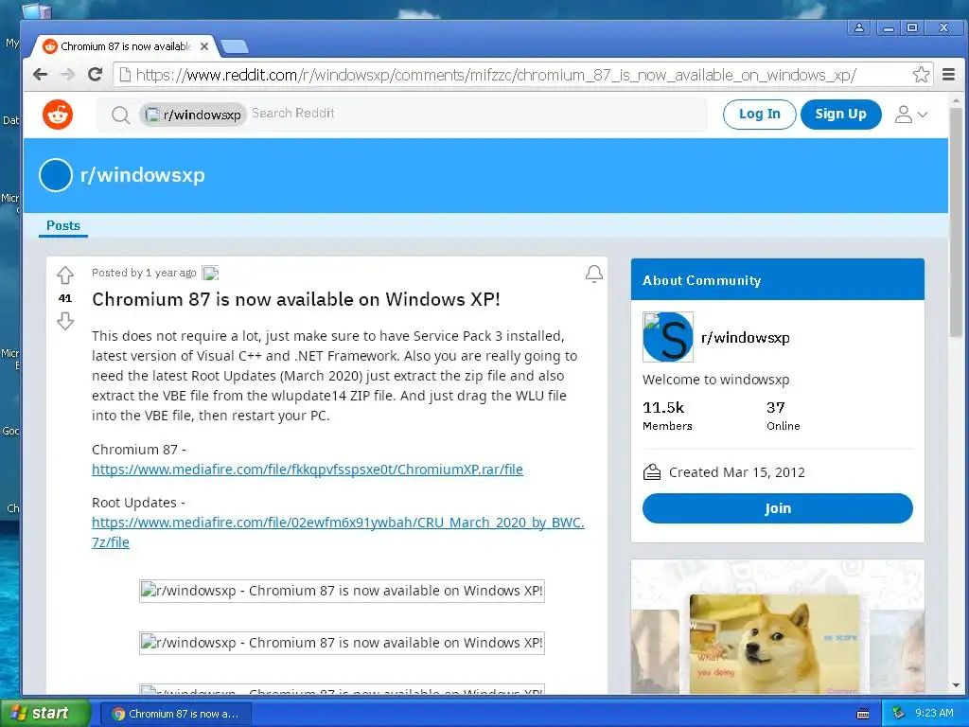Open the first broken post image placeholder
Image resolution: width=969 pixels, height=727 pixels.
(x=342, y=591)
